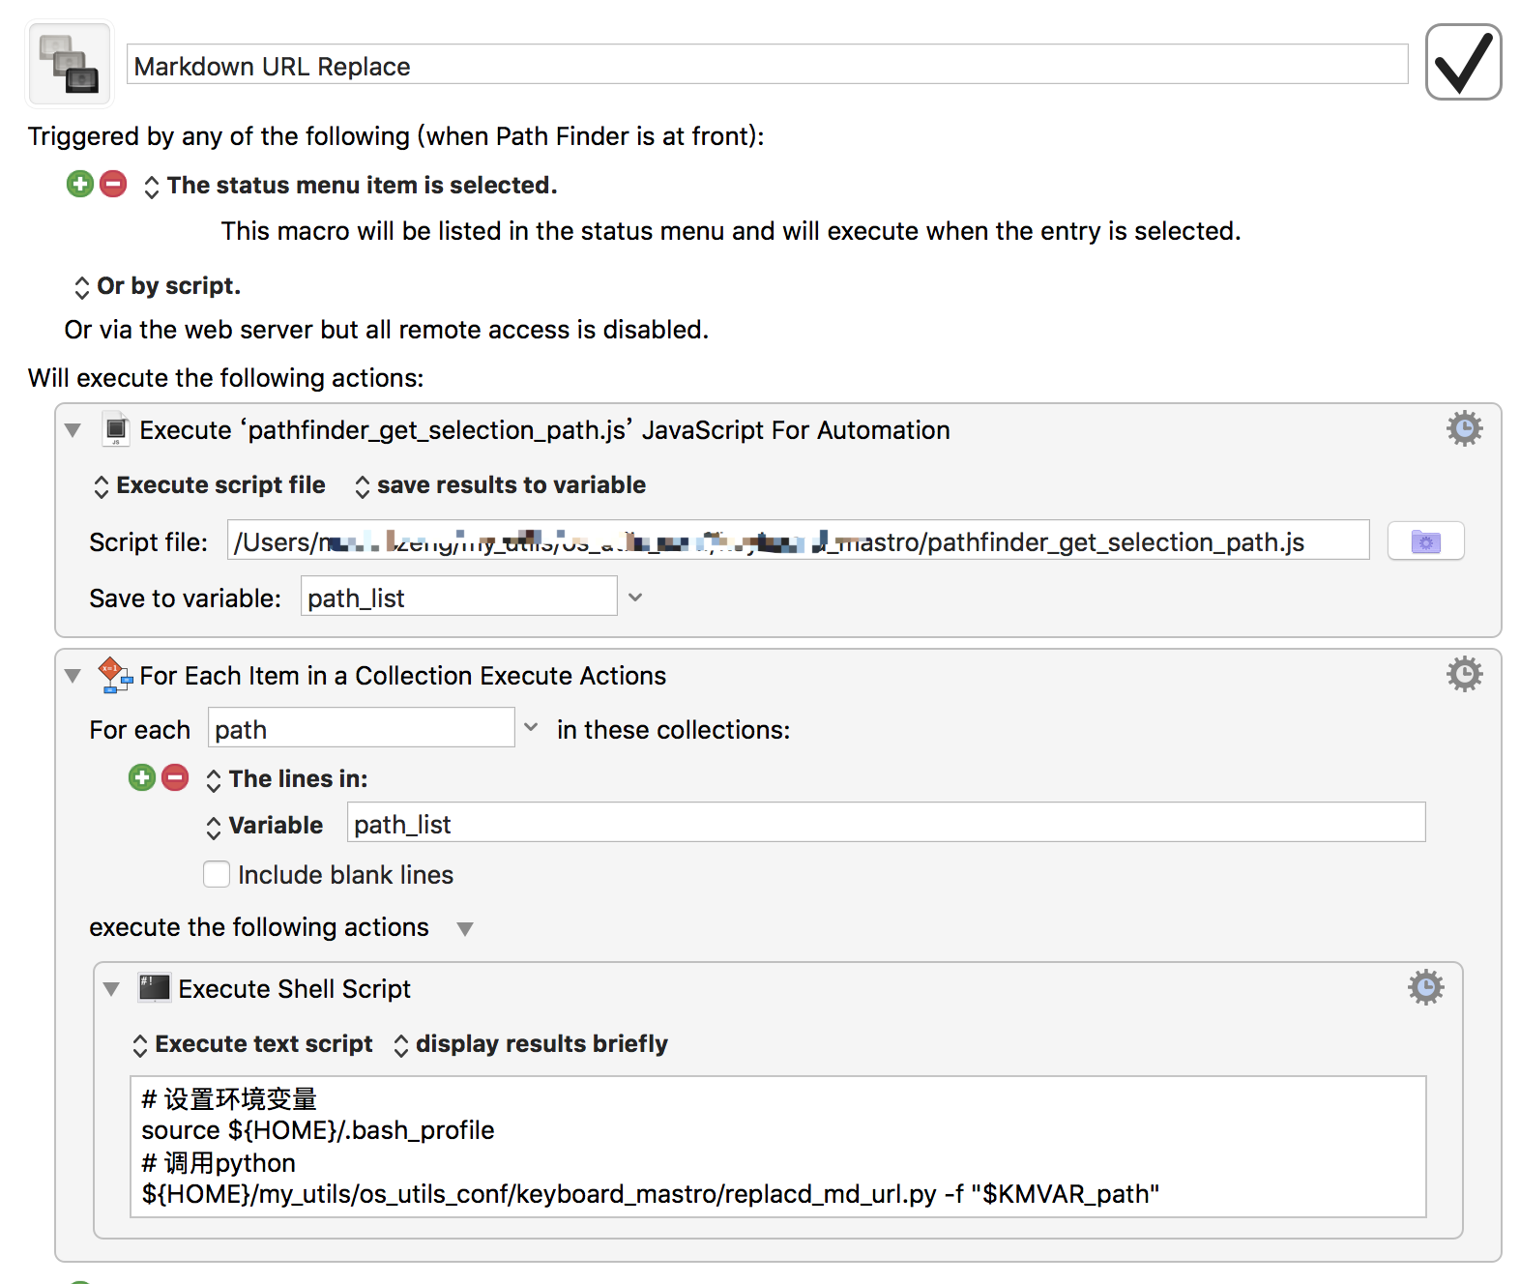The width and height of the screenshot is (1520, 1284).
Task: Change 'Execute text script' option
Action: click(x=253, y=1044)
